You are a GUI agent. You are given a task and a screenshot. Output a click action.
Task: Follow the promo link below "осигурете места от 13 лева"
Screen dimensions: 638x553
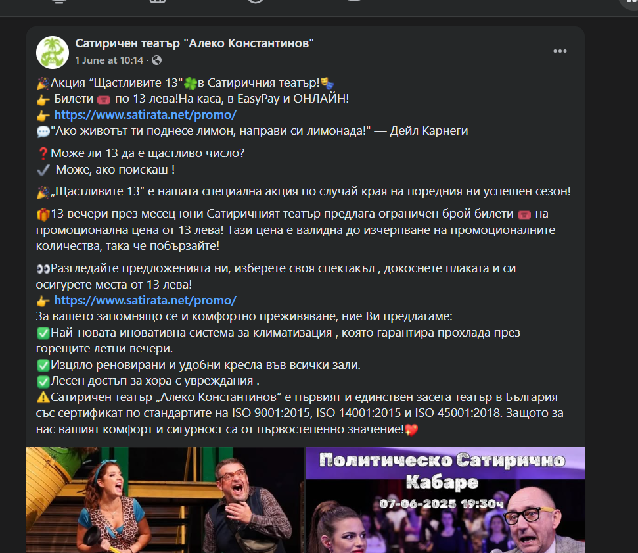[145, 301]
